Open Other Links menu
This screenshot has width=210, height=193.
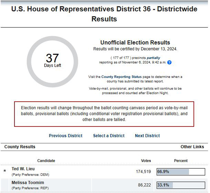pyautogui.click(x=192, y=147)
